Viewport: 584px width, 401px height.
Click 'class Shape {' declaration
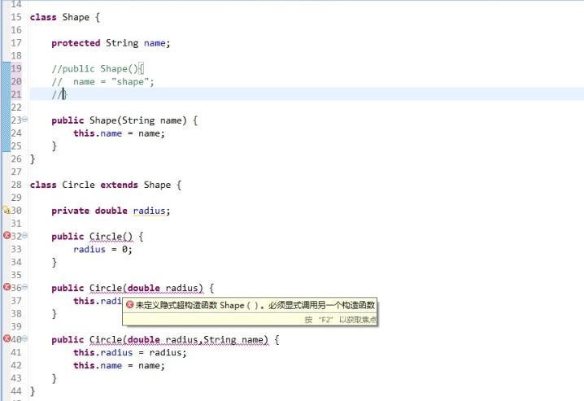coord(65,17)
